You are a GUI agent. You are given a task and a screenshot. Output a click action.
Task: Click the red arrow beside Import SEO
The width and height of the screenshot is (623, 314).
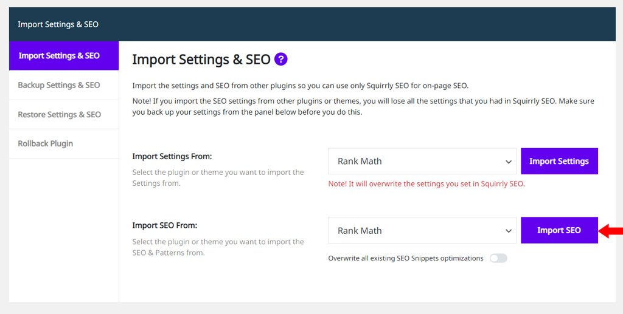pos(610,230)
